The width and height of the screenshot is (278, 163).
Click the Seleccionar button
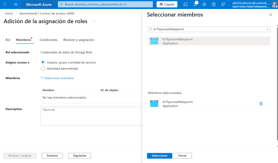tap(159, 156)
